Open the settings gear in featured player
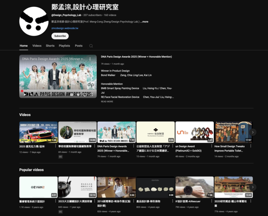The height and width of the screenshot is (216, 268). (x=78, y=94)
